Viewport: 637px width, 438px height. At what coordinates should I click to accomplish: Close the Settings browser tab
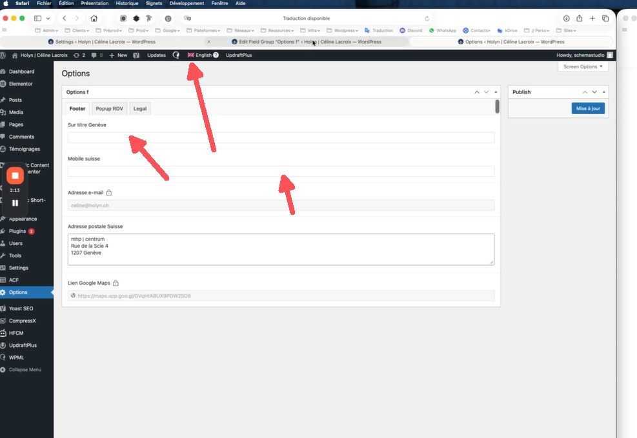click(209, 42)
